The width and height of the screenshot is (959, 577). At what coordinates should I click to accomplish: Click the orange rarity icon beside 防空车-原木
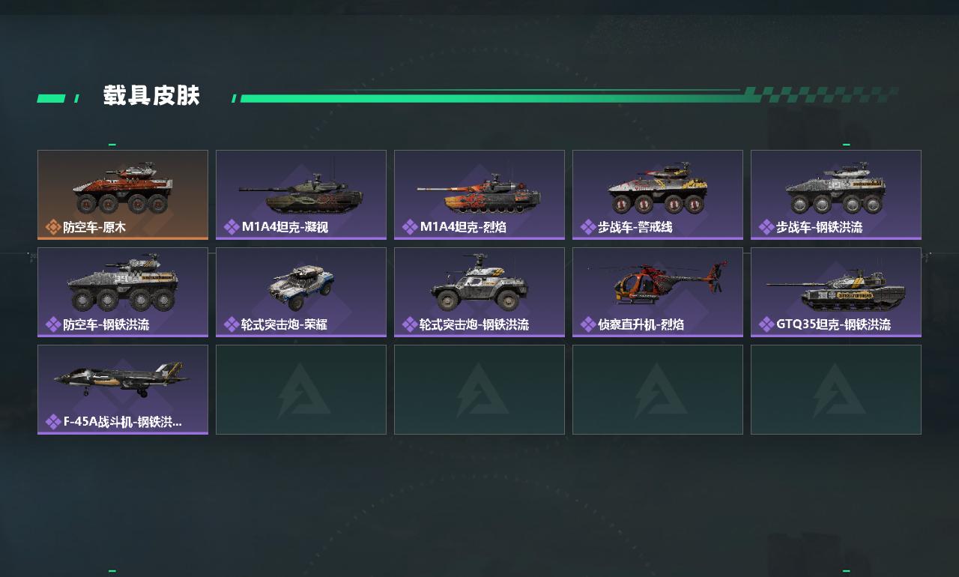[x=53, y=227]
